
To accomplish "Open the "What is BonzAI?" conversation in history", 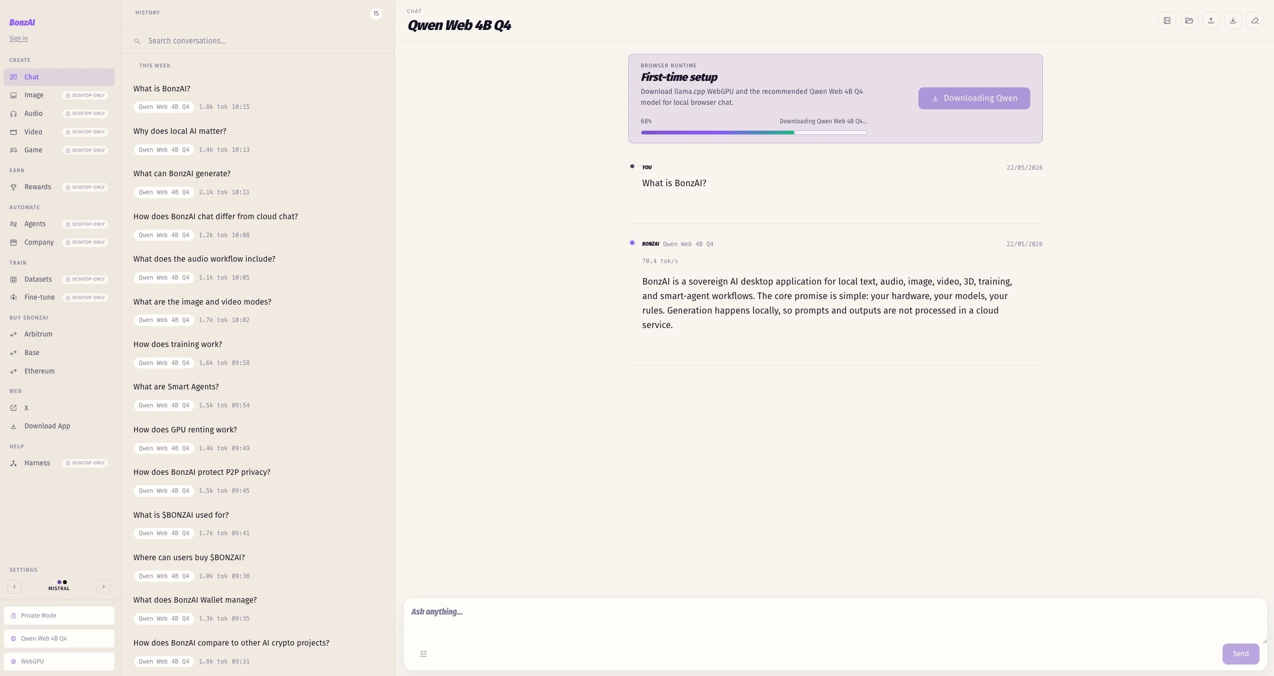I will coord(258,97).
